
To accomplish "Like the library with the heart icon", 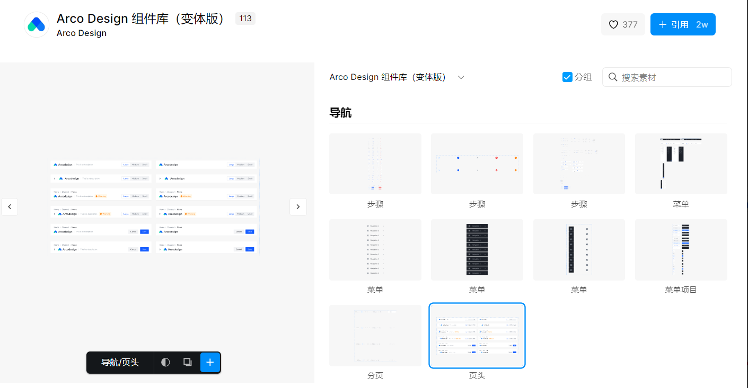I will [x=623, y=24].
